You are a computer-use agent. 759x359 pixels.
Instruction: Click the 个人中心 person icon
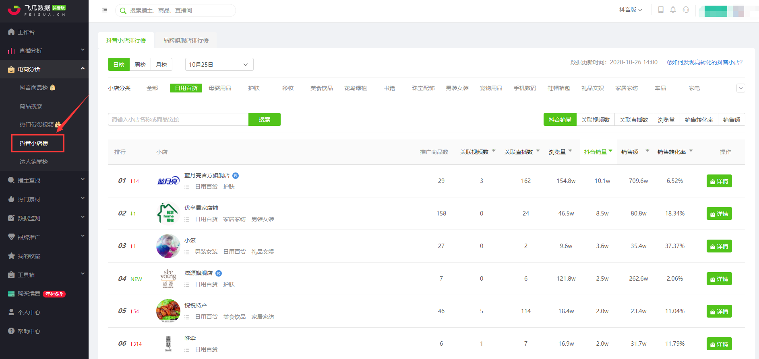(11, 312)
